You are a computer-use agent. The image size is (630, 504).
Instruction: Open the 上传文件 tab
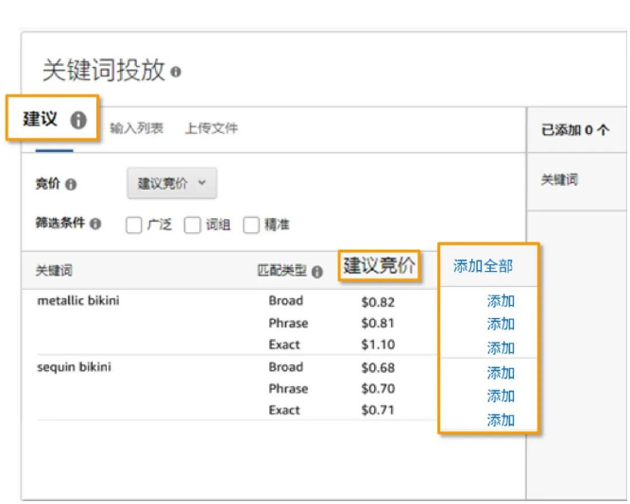[211, 127]
